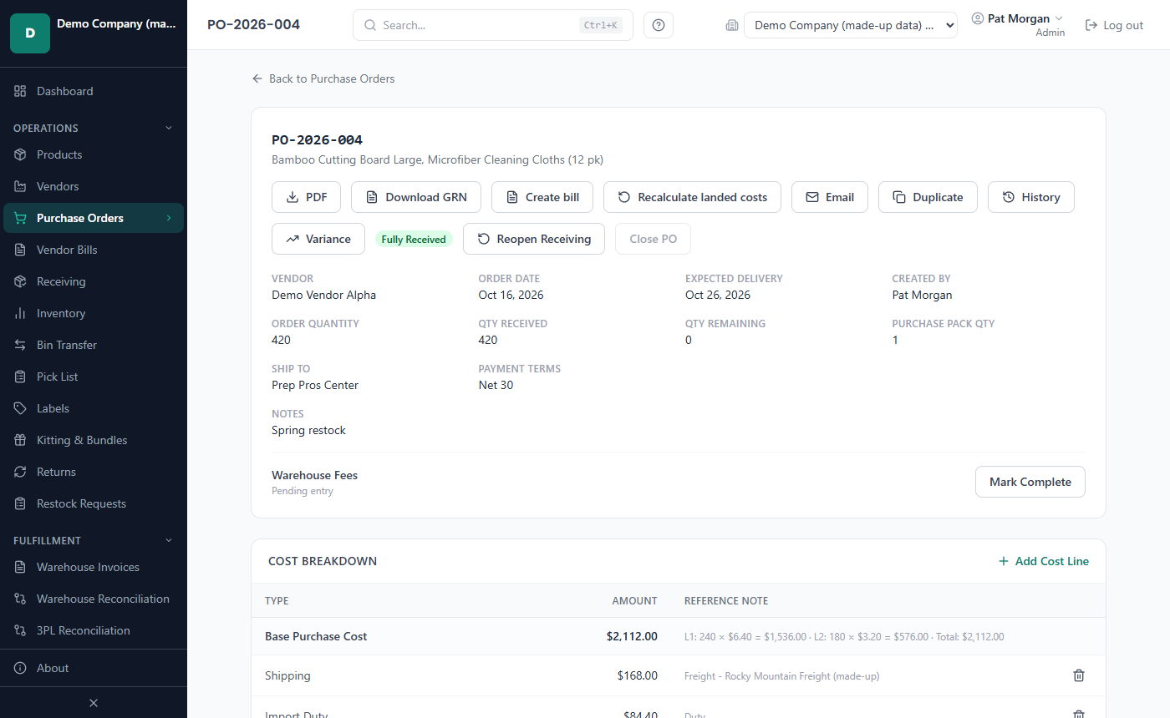
Task: Open 3PL Reconciliation
Action: pos(94,630)
